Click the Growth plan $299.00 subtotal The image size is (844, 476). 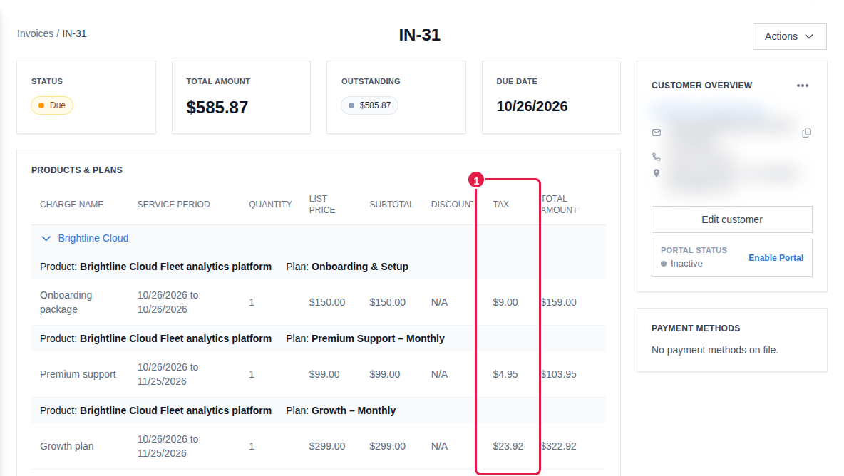tap(387, 446)
